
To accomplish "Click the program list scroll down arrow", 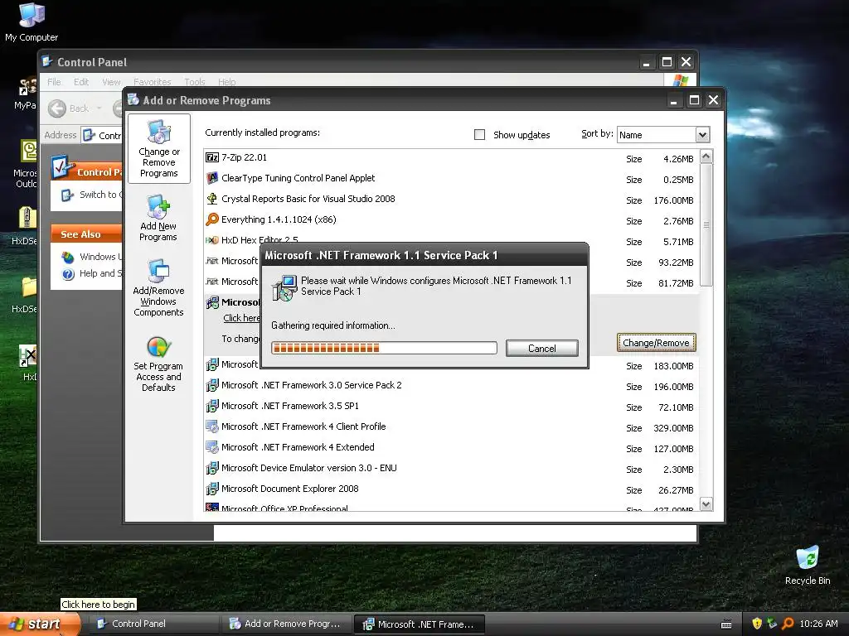I will (706, 504).
